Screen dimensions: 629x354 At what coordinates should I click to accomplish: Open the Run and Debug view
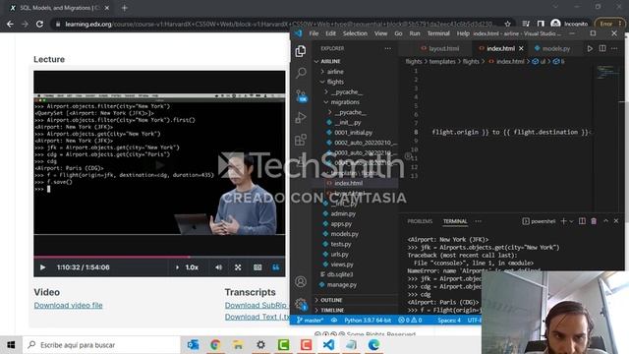click(x=301, y=118)
